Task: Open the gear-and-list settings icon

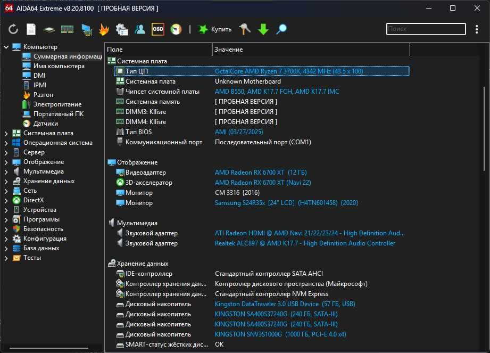Action: (x=122, y=30)
